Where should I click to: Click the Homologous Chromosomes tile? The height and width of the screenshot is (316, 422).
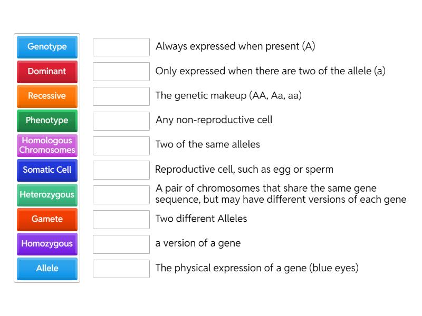pyautogui.click(x=47, y=146)
